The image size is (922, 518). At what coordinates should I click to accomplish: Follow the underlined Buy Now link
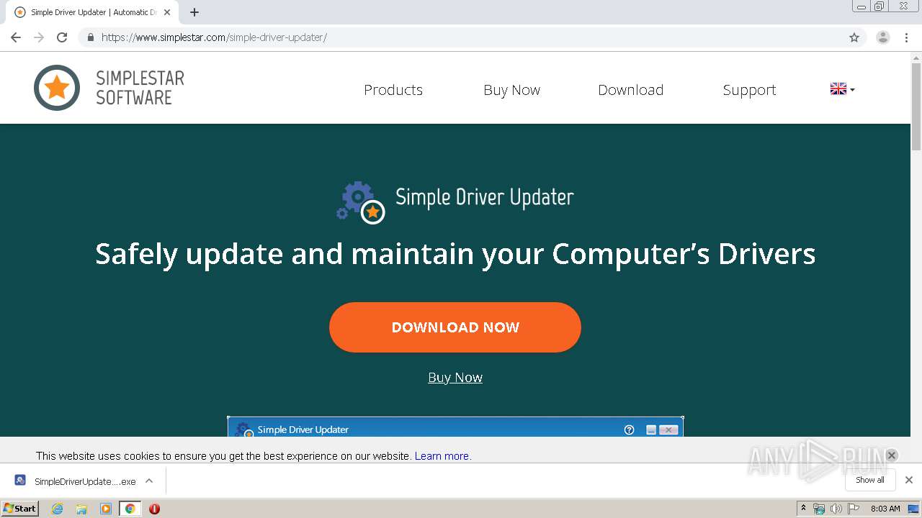(x=455, y=378)
